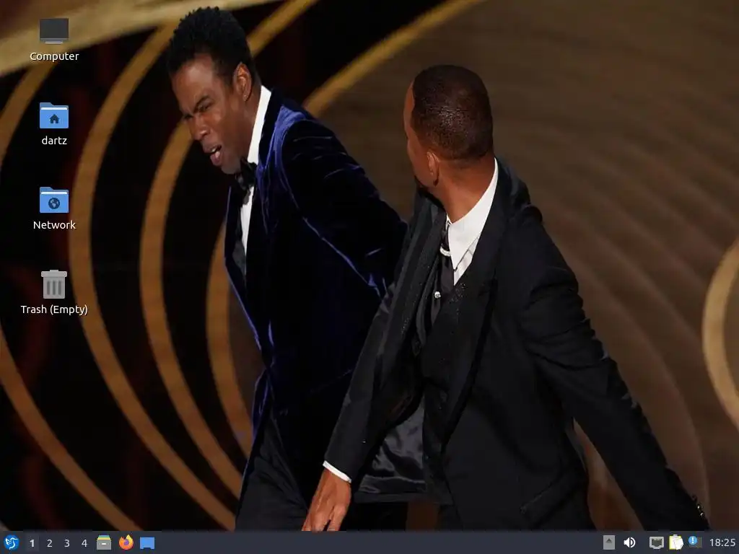Launch Firefox from the panel
The image size is (739, 554).
pyautogui.click(x=126, y=542)
